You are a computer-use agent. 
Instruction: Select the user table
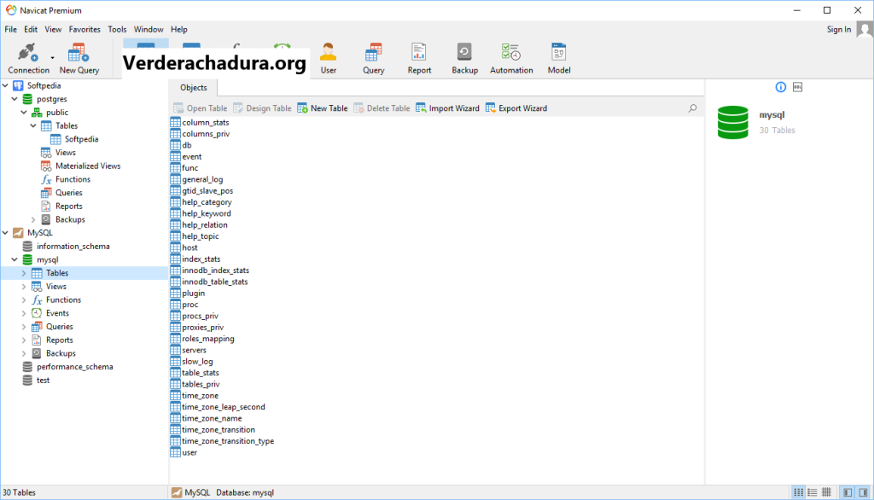point(184,452)
